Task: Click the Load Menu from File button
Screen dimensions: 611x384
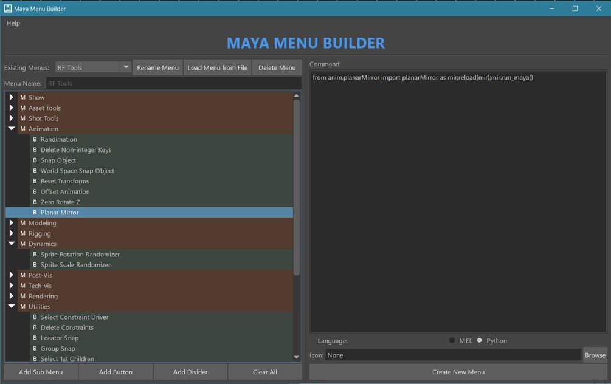Action: pyautogui.click(x=218, y=67)
